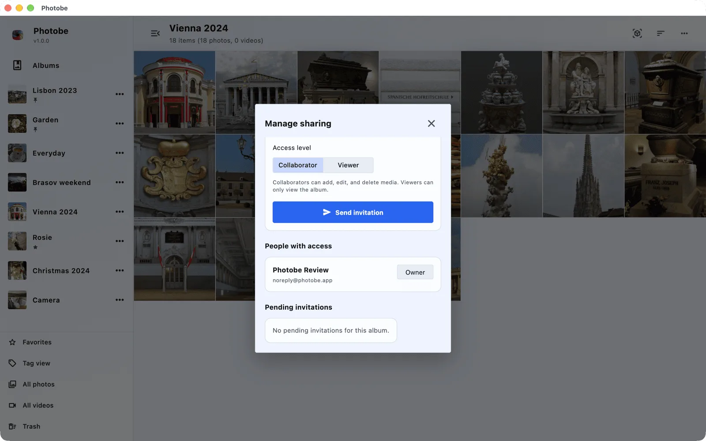The image size is (706, 441).
Task: Open options for Vienna 2024 album
Action: [120, 212]
